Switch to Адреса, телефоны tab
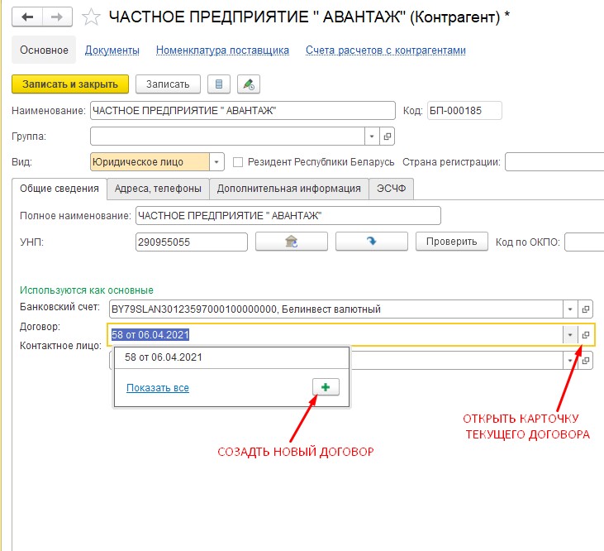604x551 pixels. tap(158, 189)
